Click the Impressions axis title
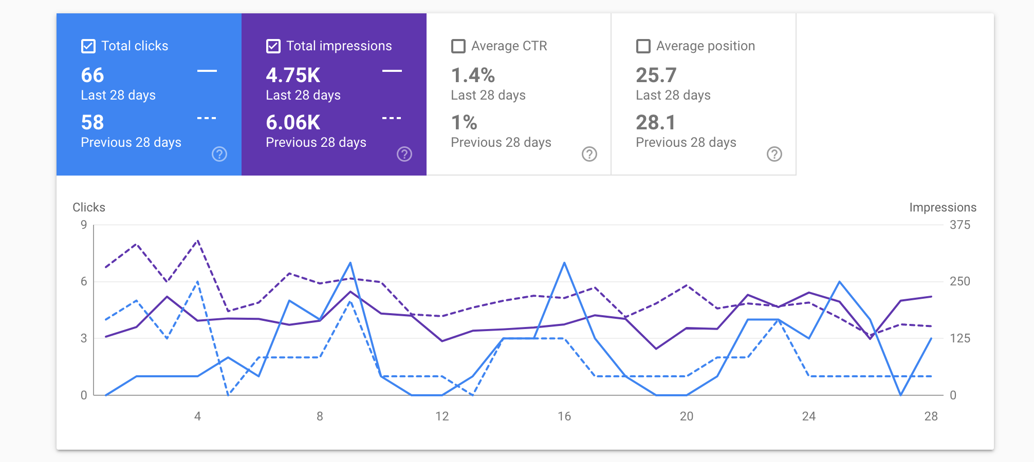The height and width of the screenshot is (462, 1034). coord(943,207)
